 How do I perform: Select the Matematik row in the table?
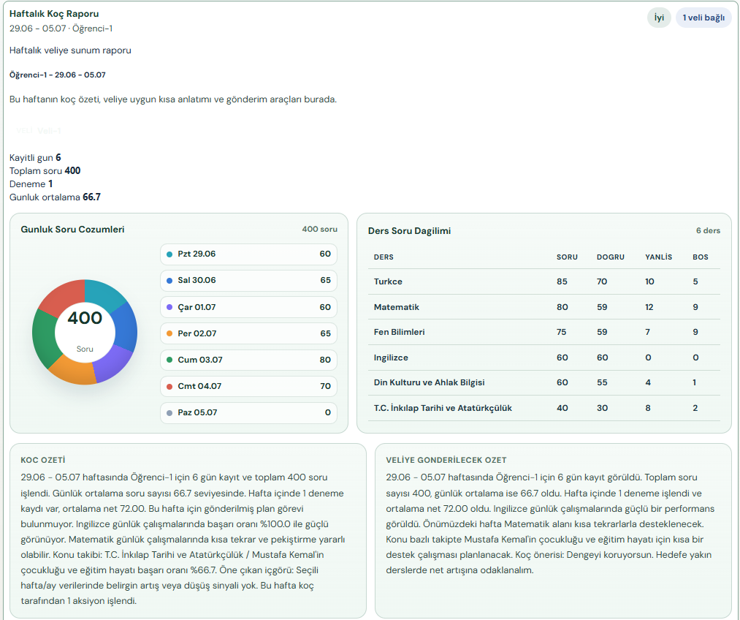click(x=544, y=307)
